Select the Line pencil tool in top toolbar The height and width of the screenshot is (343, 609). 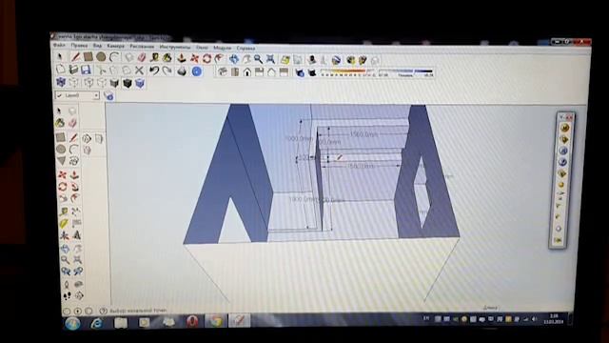75,57
